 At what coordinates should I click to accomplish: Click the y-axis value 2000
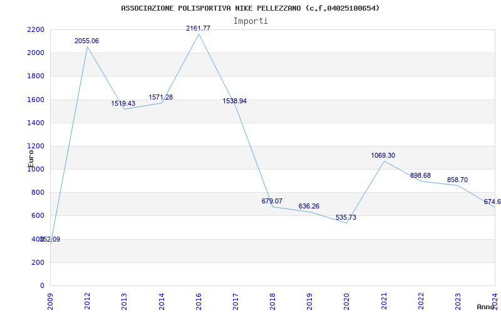click(x=36, y=53)
